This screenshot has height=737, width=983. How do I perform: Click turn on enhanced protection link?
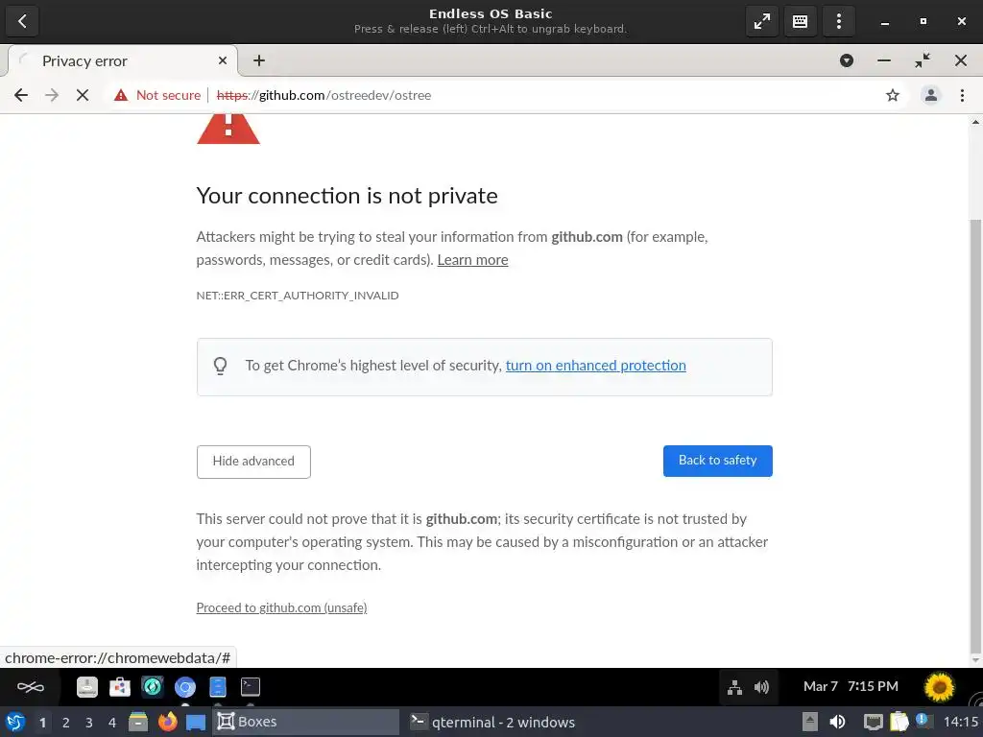[595, 366]
